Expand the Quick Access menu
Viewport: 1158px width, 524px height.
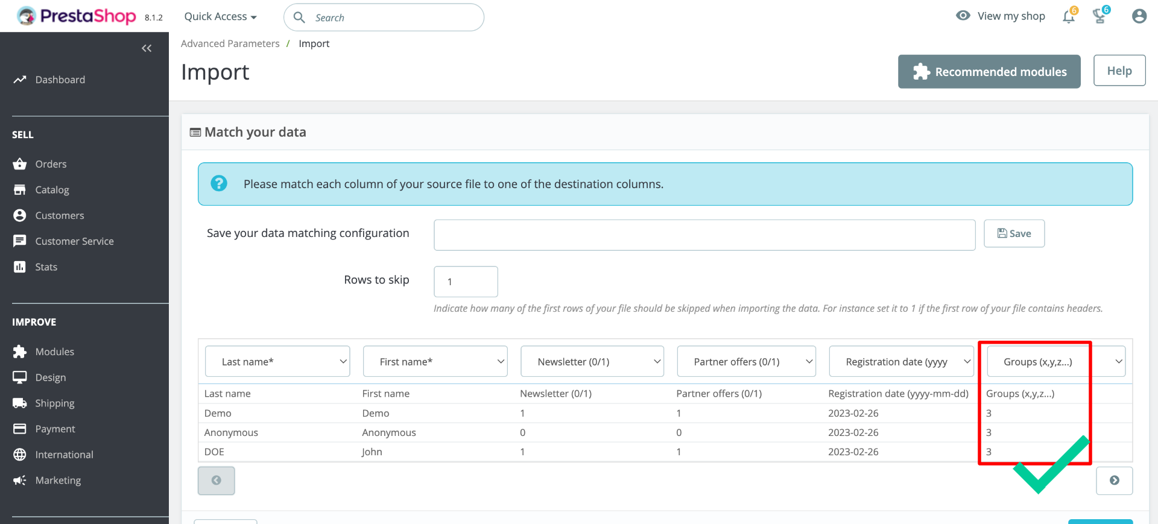pyautogui.click(x=220, y=17)
